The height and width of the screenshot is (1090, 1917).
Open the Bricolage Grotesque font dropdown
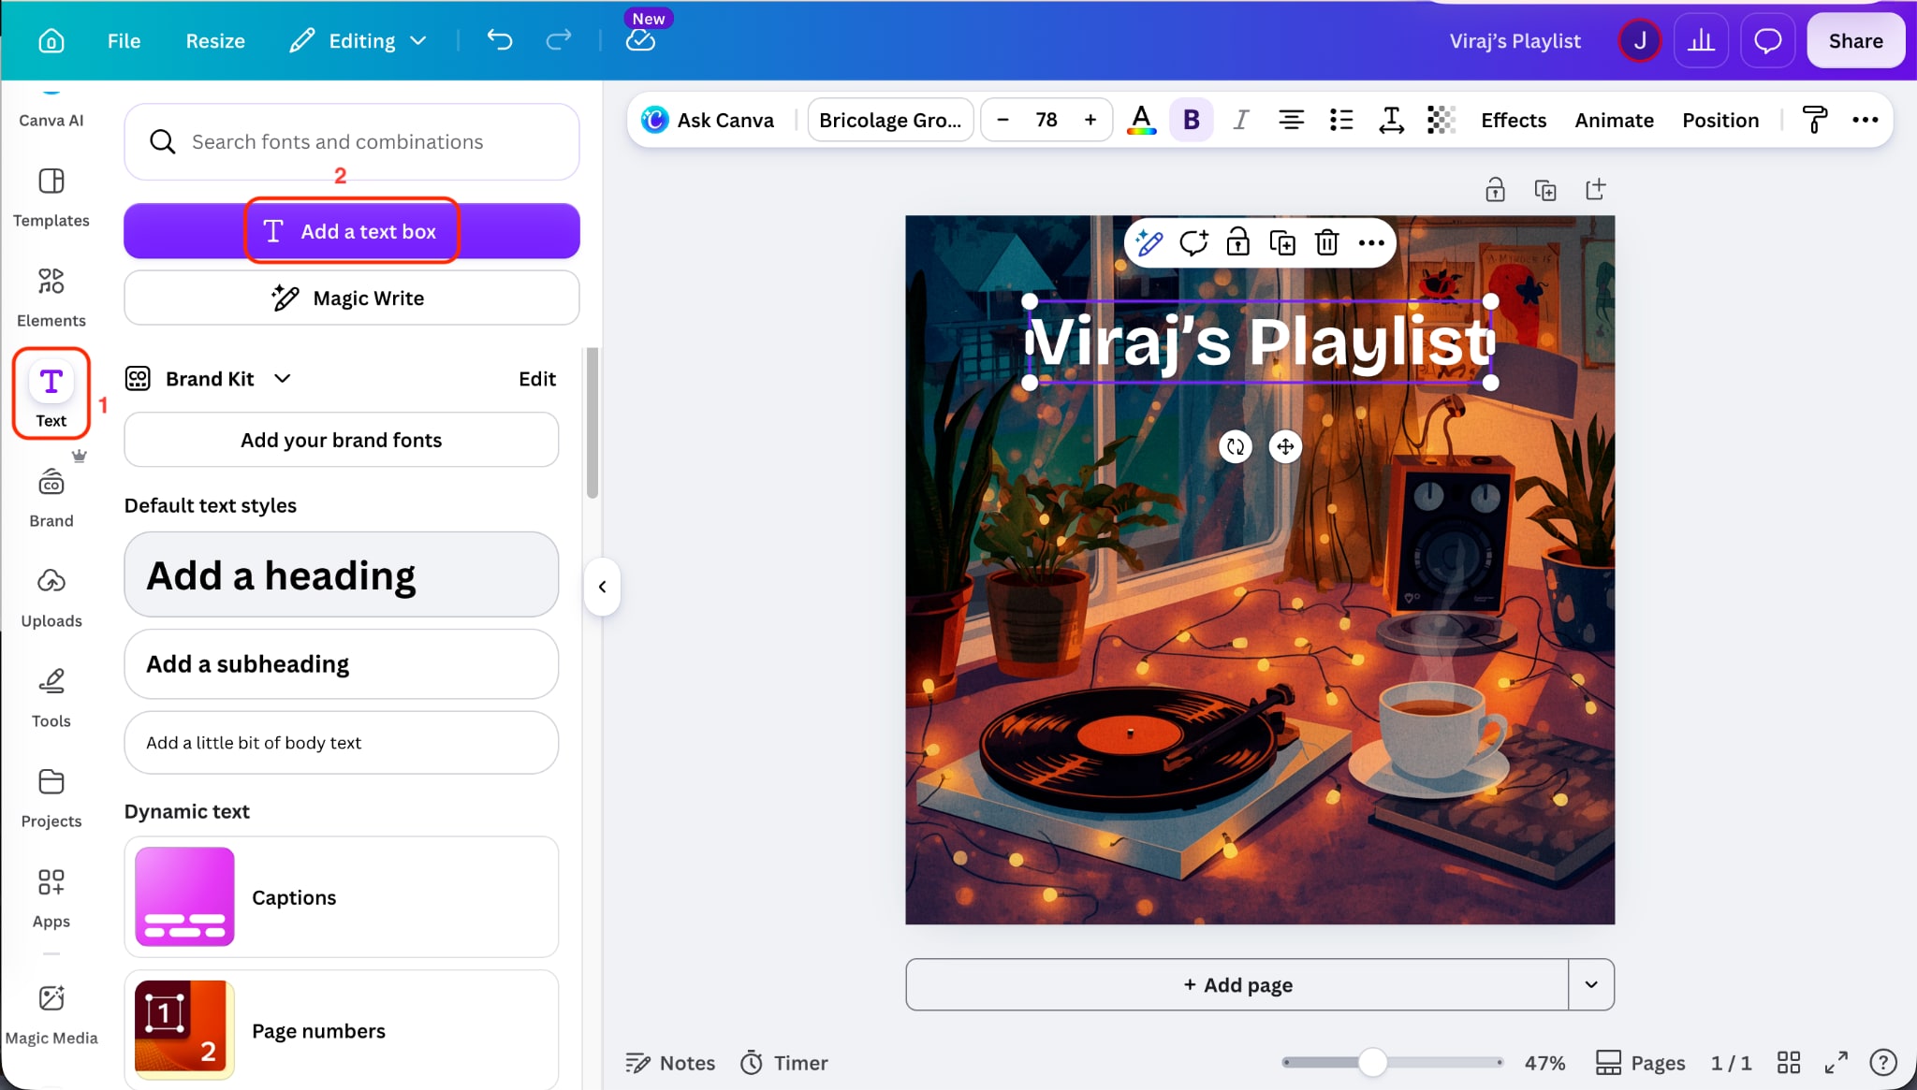(890, 120)
